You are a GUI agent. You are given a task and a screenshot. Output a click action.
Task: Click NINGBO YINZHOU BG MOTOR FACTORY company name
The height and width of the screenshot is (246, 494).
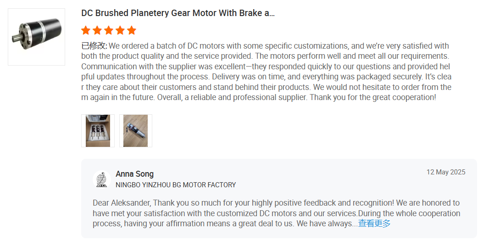tap(176, 185)
